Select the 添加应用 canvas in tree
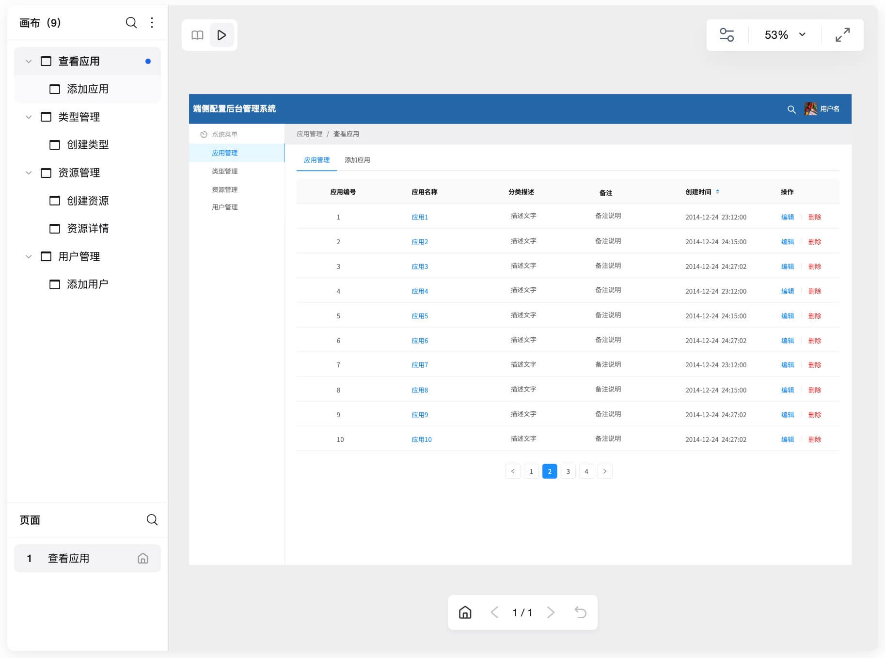Screen dimensions: 885x658 [x=87, y=89]
